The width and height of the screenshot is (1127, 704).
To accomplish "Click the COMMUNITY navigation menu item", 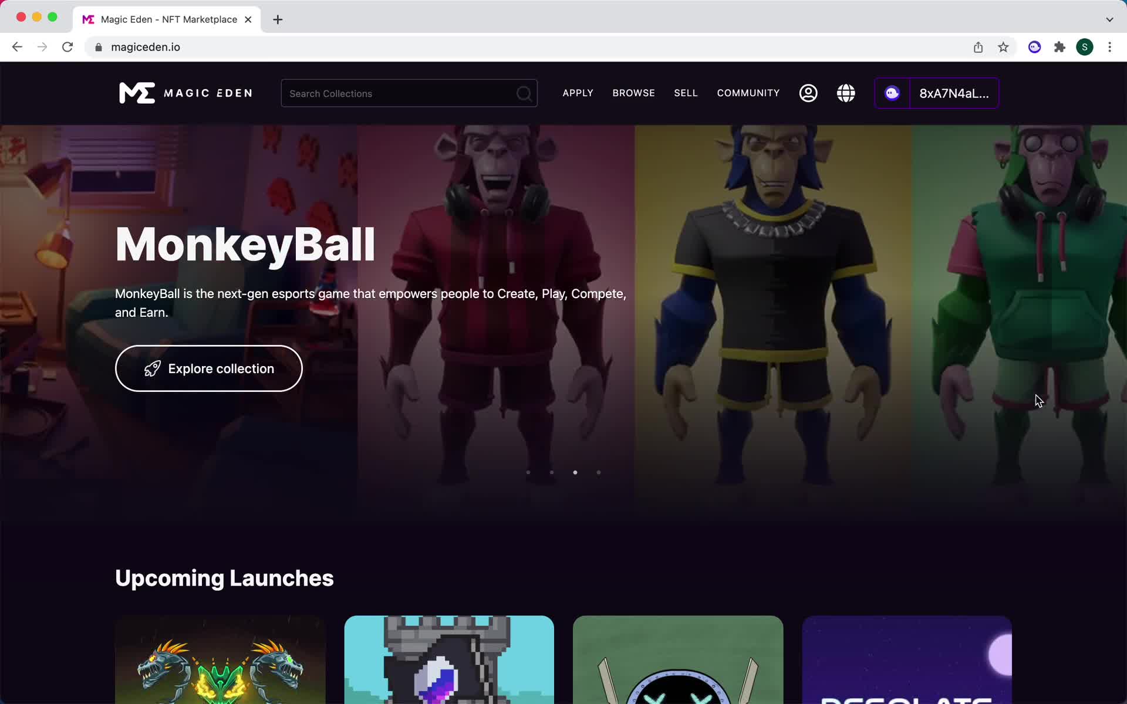I will [x=748, y=93].
